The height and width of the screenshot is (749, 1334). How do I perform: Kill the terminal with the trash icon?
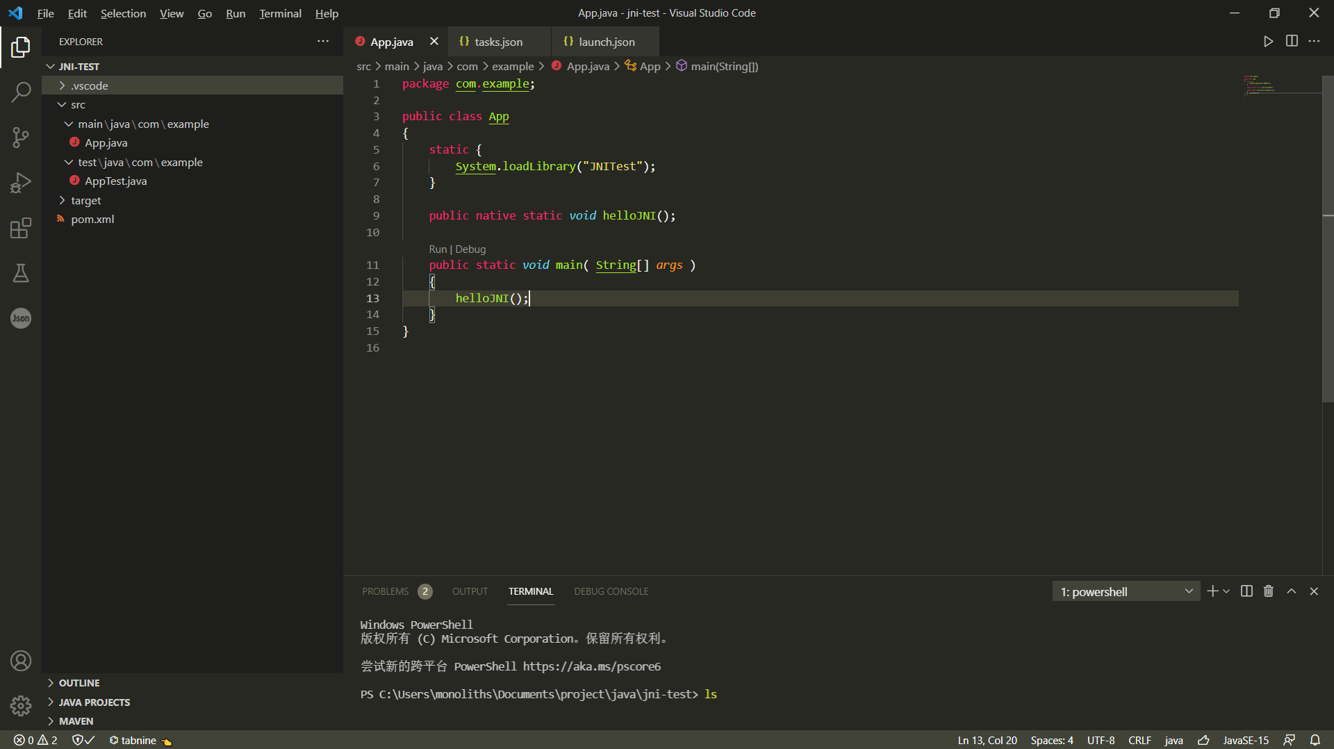(x=1268, y=591)
